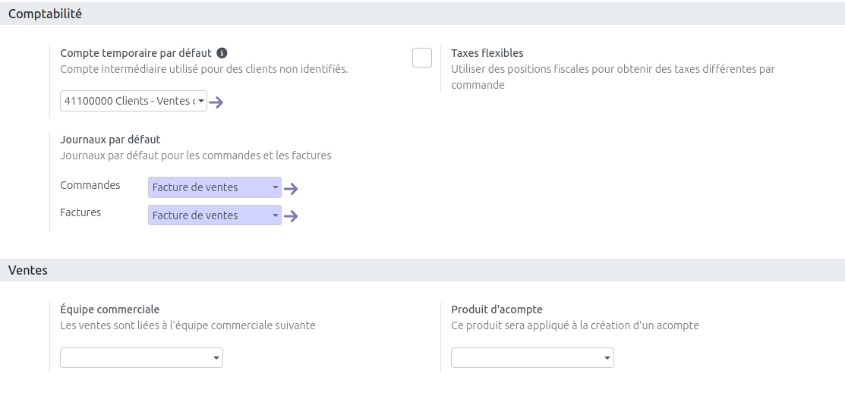Viewport: 845px width, 399px height.
Task: Expand the Commandes journal dropdown
Action: (x=214, y=187)
